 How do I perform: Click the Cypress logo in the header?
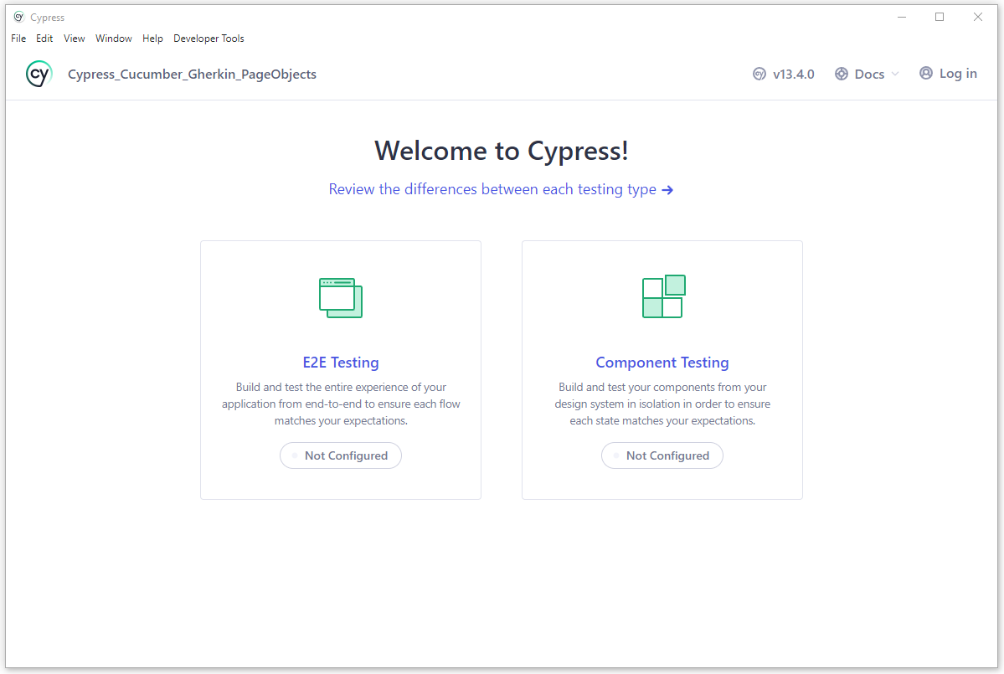pyautogui.click(x=39, y=74)
